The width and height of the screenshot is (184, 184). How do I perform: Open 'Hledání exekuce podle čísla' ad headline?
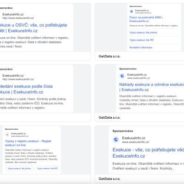coord(26,89)
